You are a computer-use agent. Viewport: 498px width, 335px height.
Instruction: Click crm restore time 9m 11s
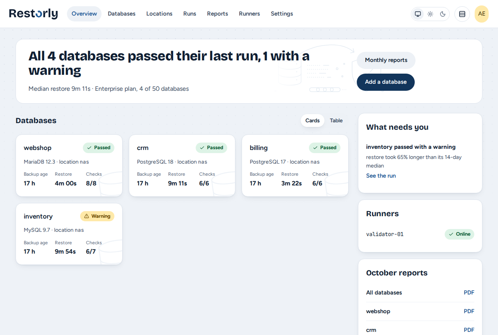177,183
